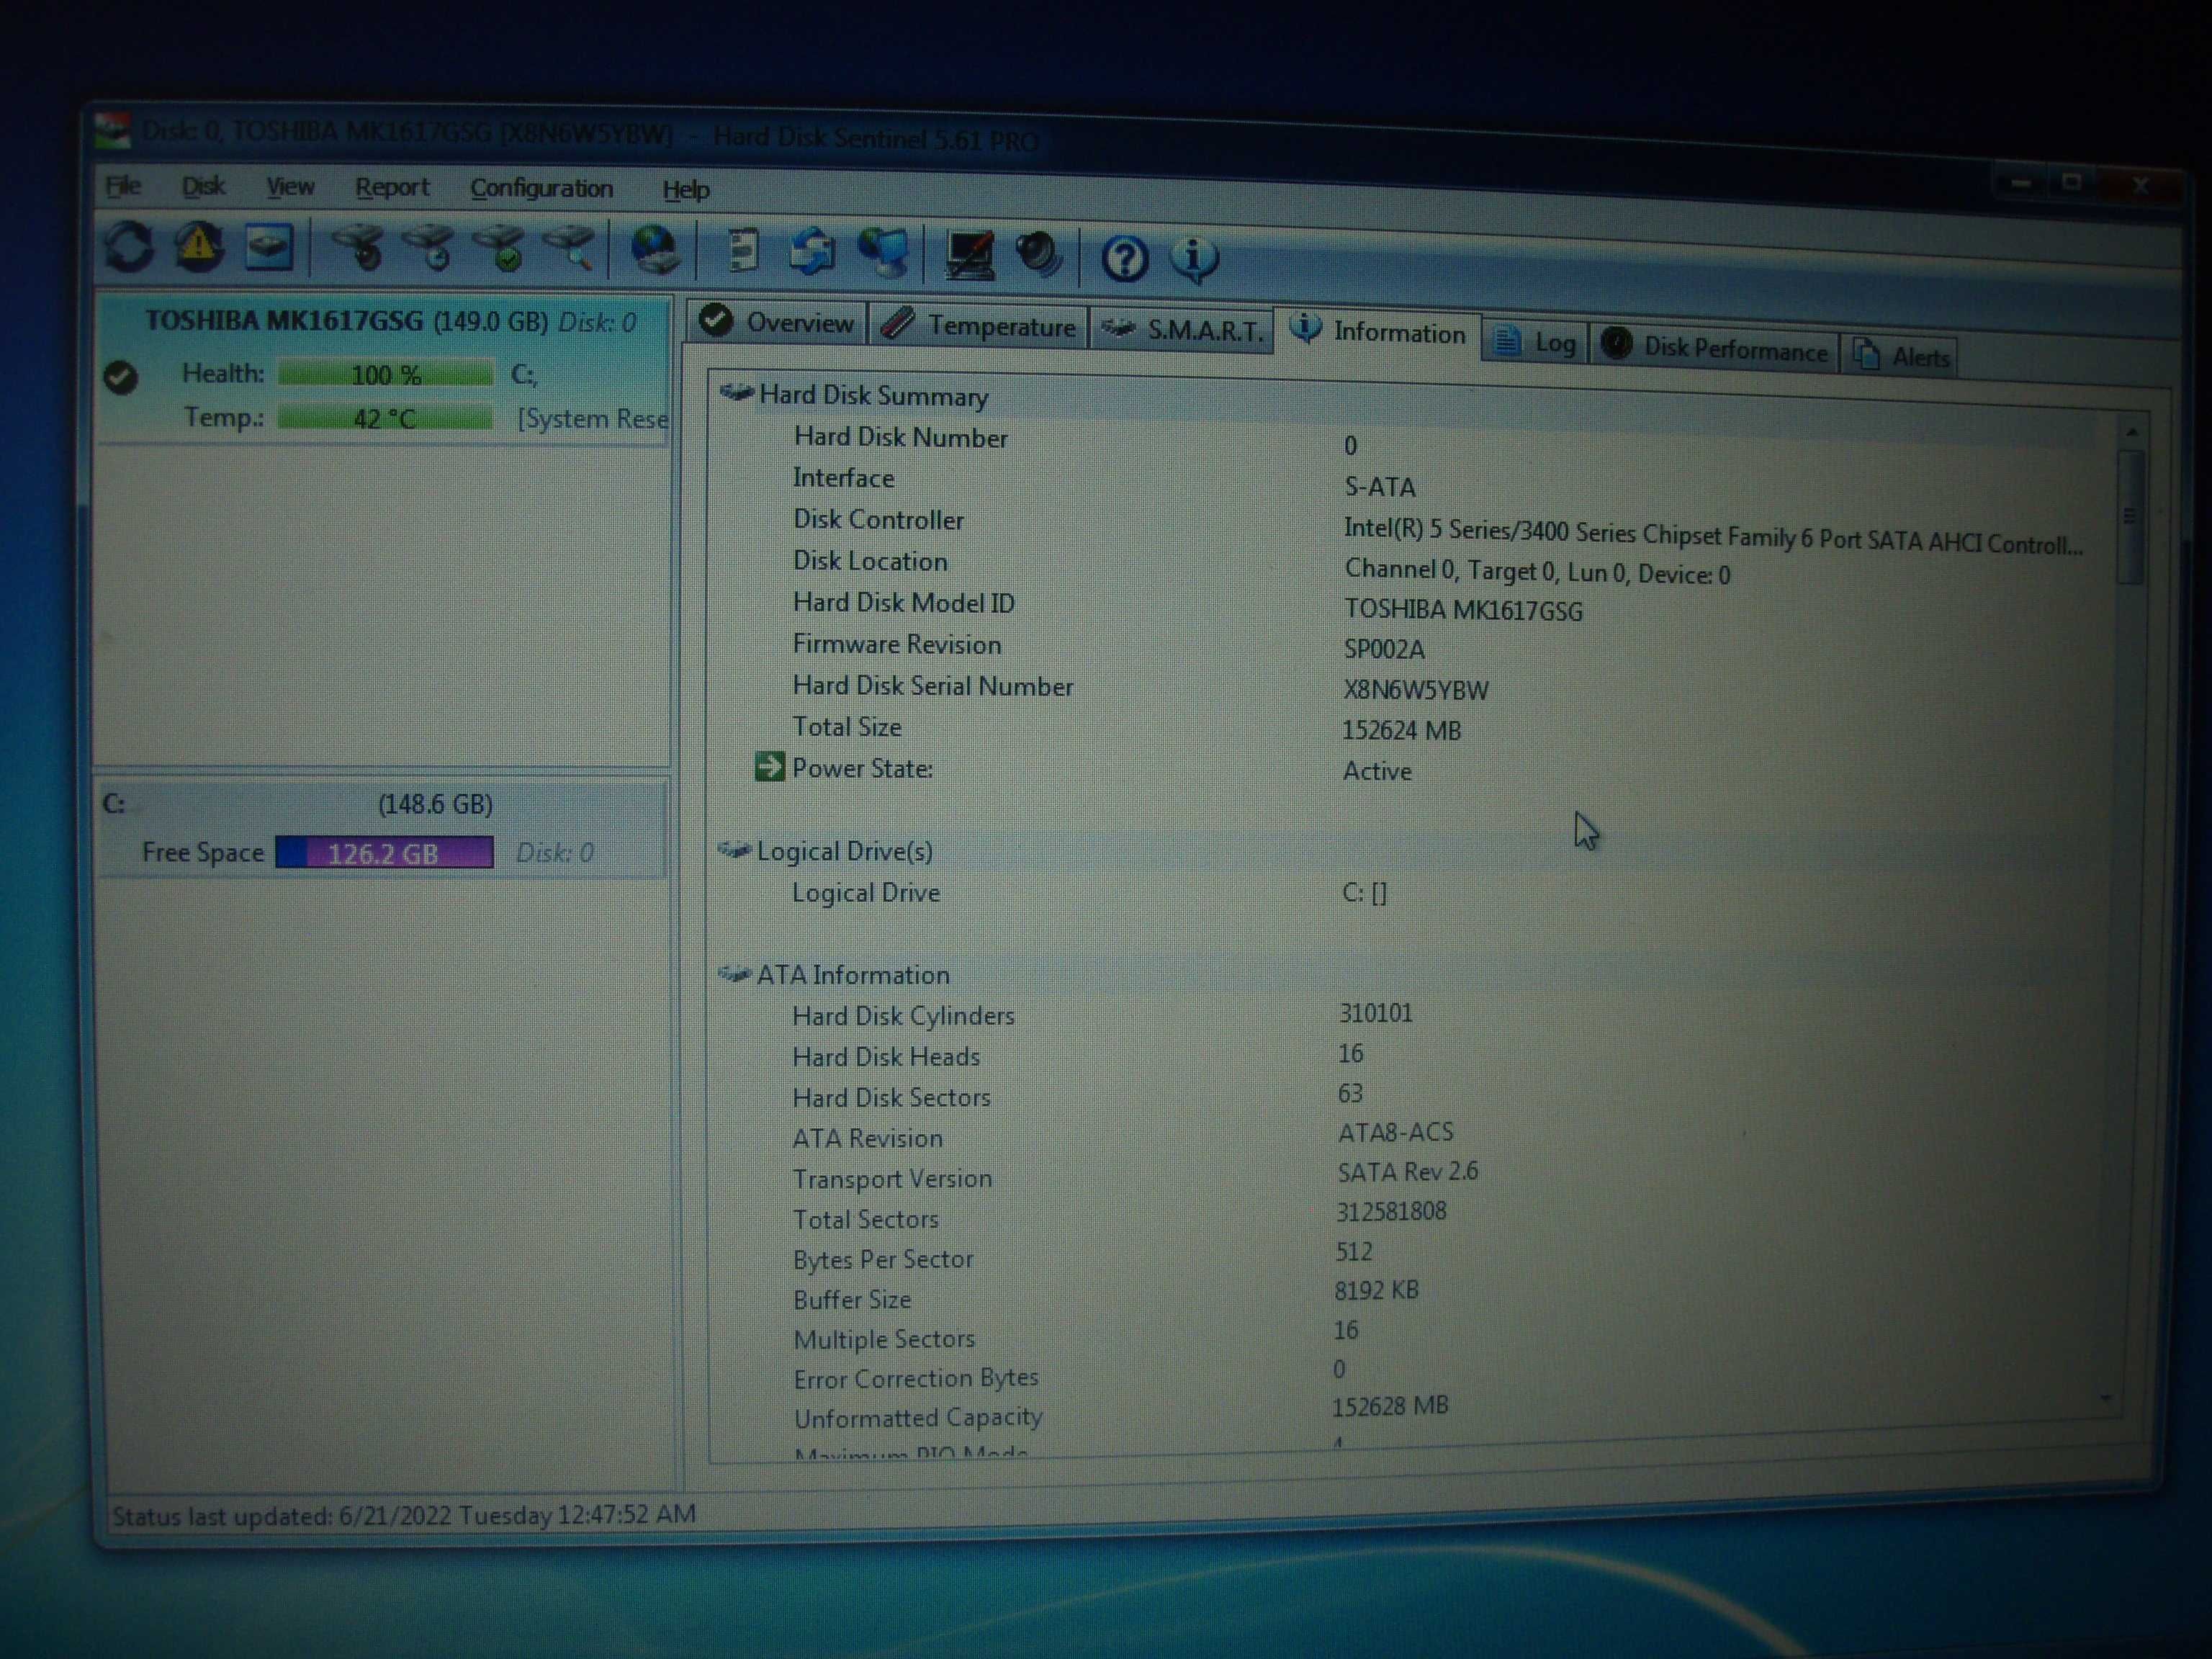This screenshot has width=2212, height=1659.
Task: Select the Buffer Size row label
Action: tap(852, 1299)
